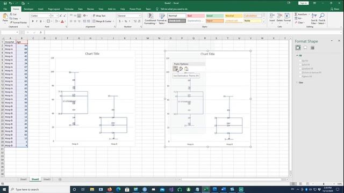344x193 pixels.
Task: Click Format as Table
Action: (162, 19)
